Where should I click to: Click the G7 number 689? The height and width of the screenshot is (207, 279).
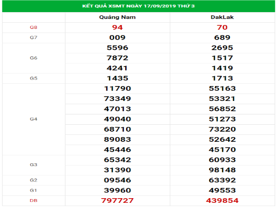222,38
